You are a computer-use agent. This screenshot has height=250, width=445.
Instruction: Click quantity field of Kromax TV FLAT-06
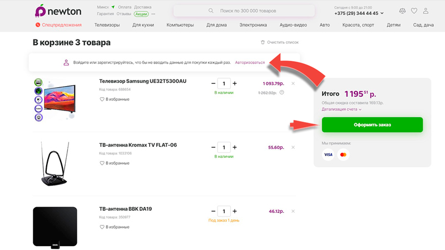224,147
